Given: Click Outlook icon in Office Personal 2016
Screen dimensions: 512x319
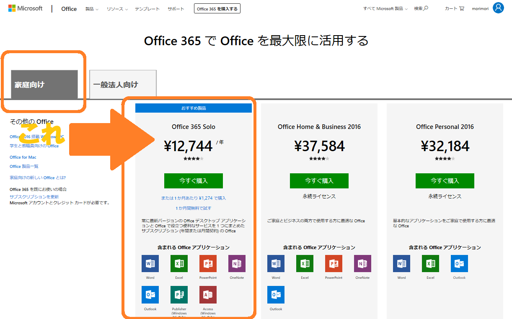Looking at the screenshot, I should [x=459, y=263].
